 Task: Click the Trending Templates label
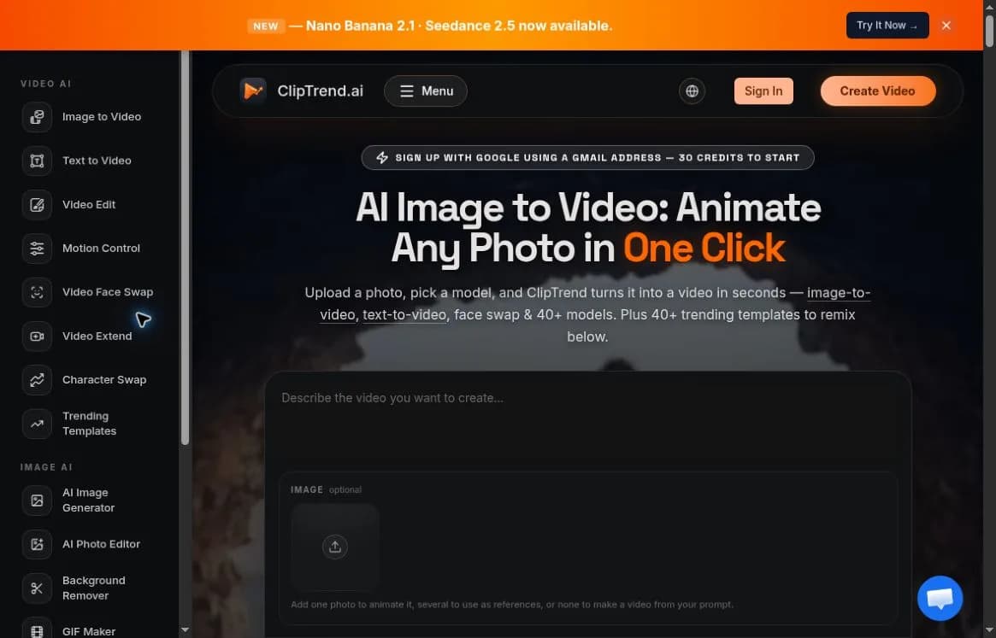89,424
